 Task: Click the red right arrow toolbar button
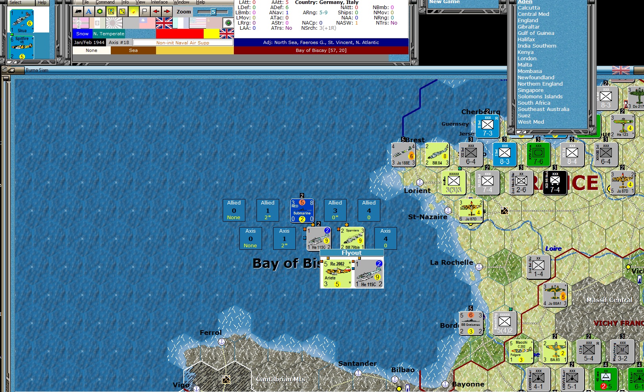click(x=167, y=11)
